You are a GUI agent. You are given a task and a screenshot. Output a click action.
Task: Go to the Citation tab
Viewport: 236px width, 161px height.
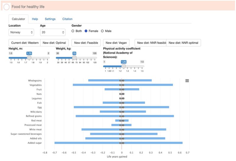pos(67,19)
